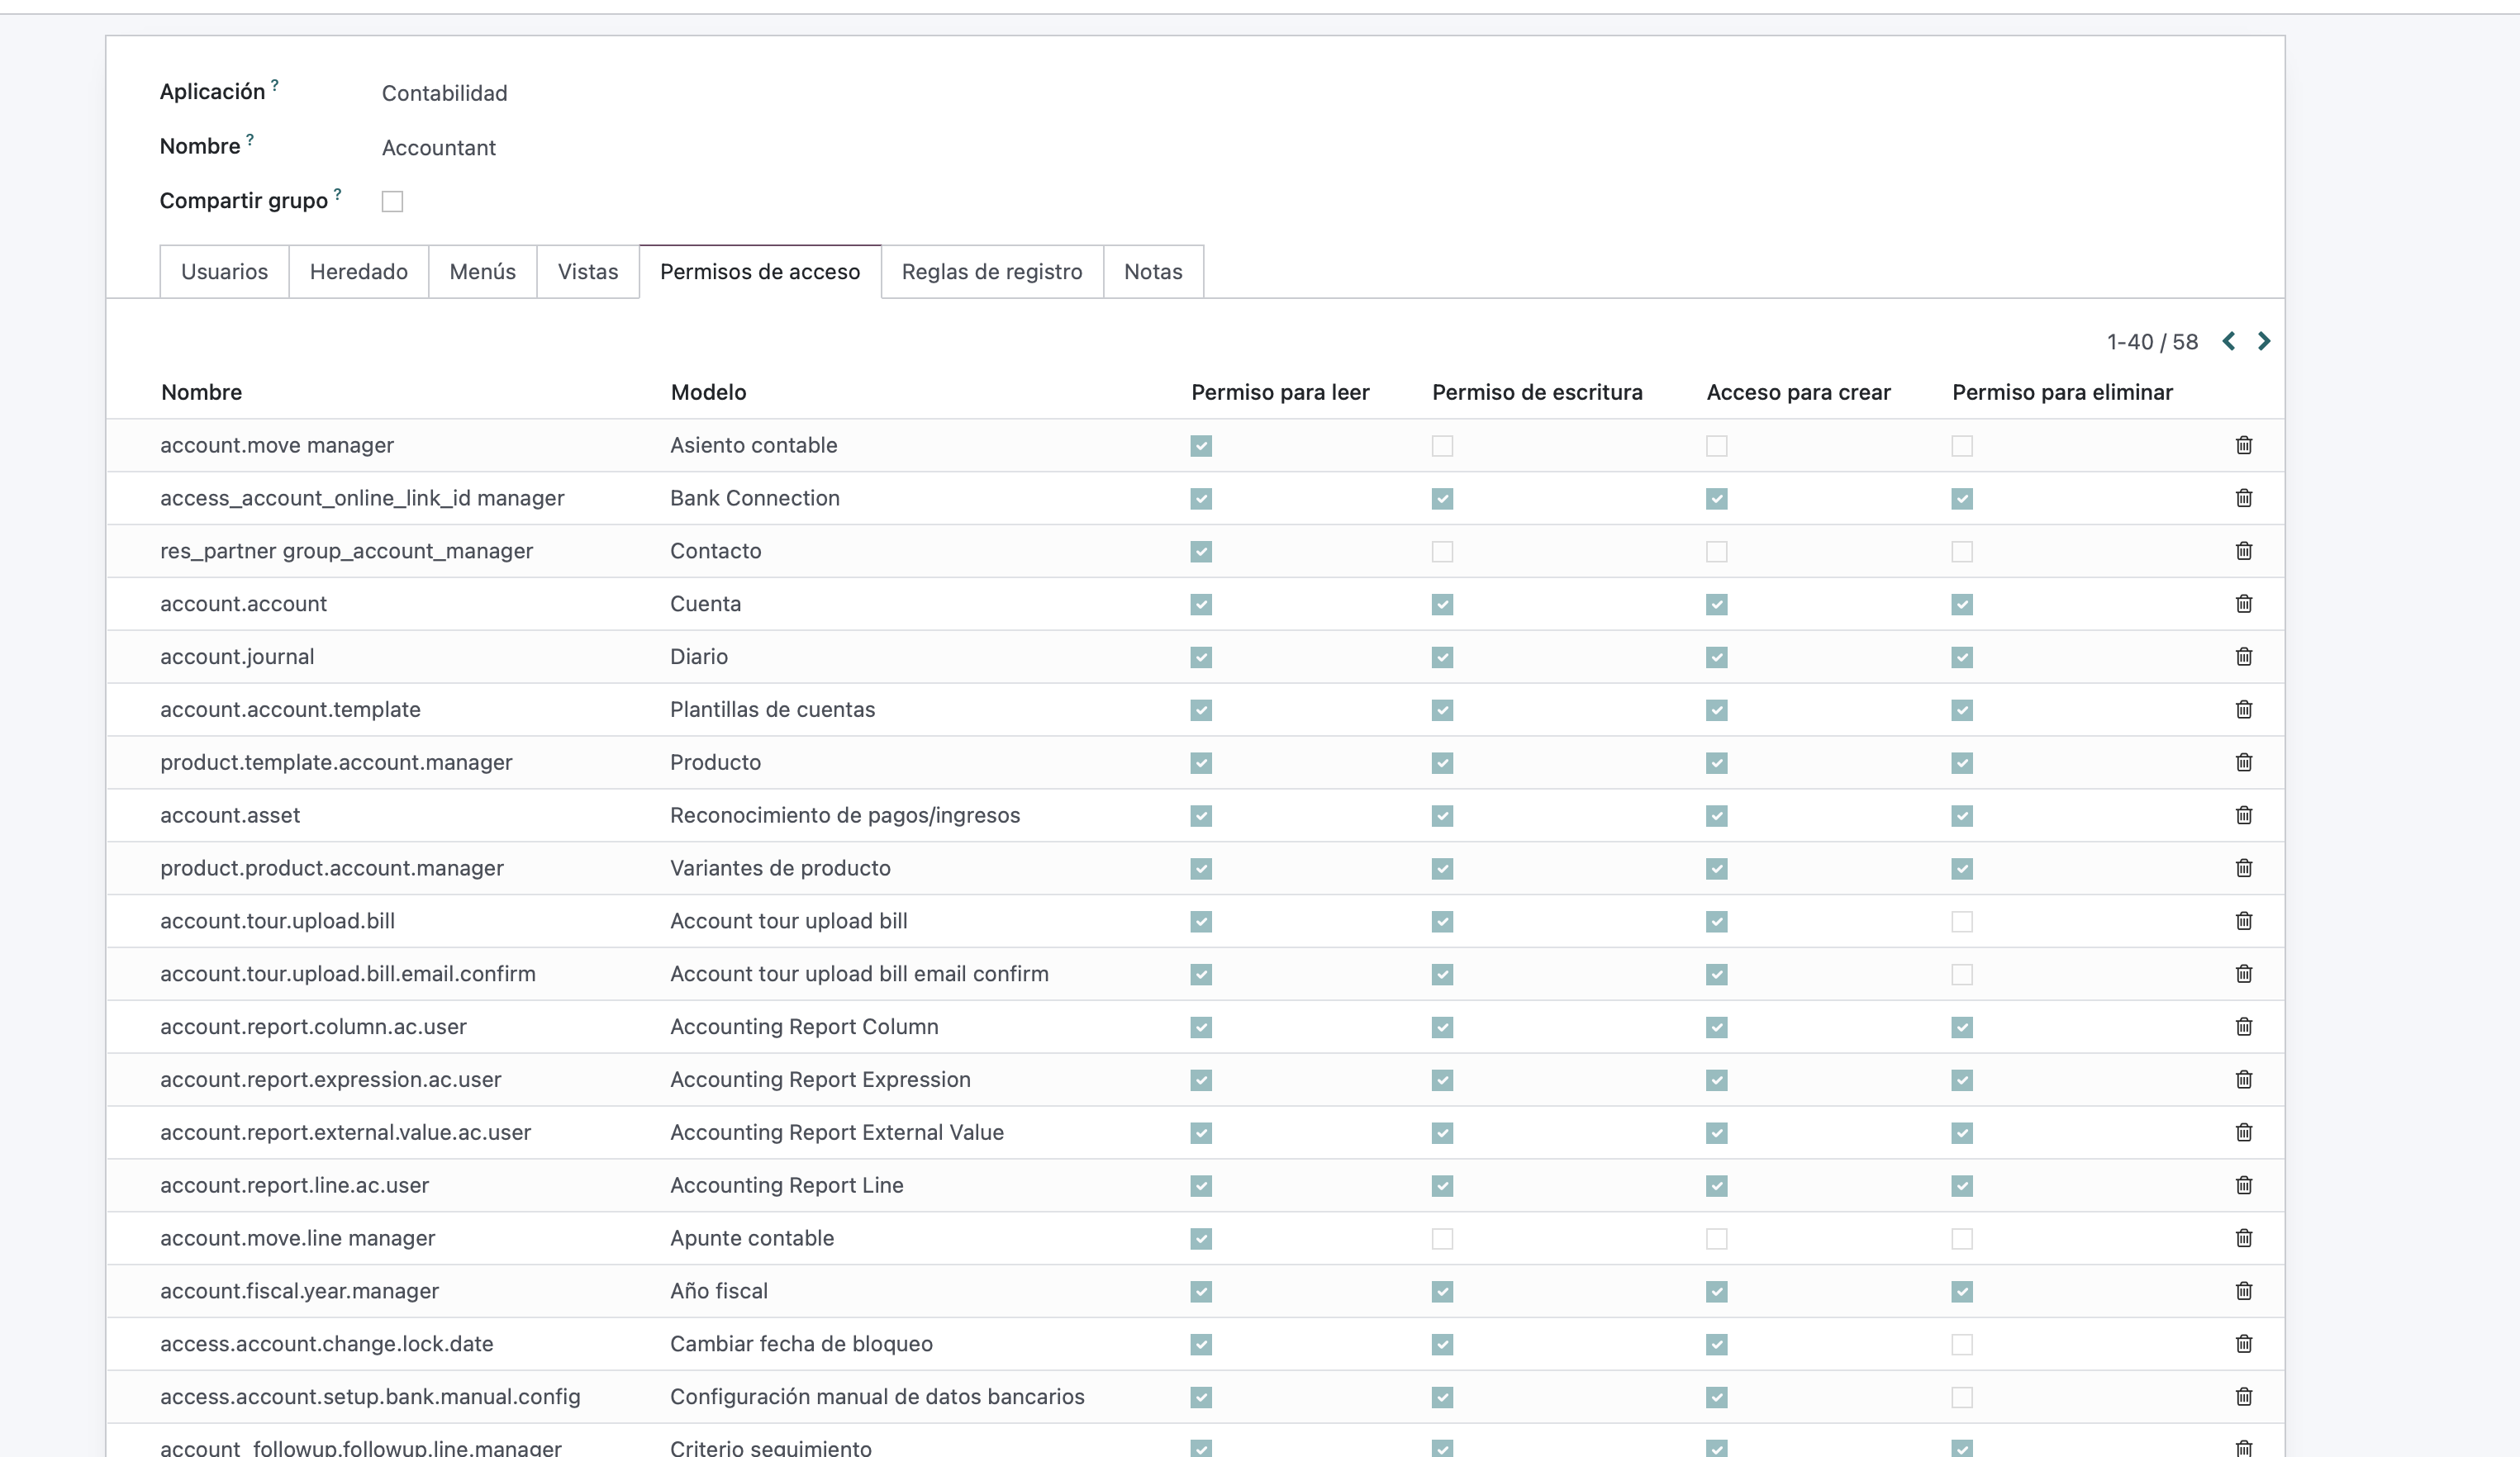Click trash icon for account.journal row
Screen dimensions: 2520x1457
pyautogui.click(x=2243, y=657)
